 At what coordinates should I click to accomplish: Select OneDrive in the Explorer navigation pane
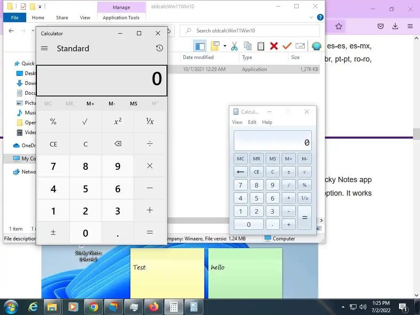(x=24, y=146)
